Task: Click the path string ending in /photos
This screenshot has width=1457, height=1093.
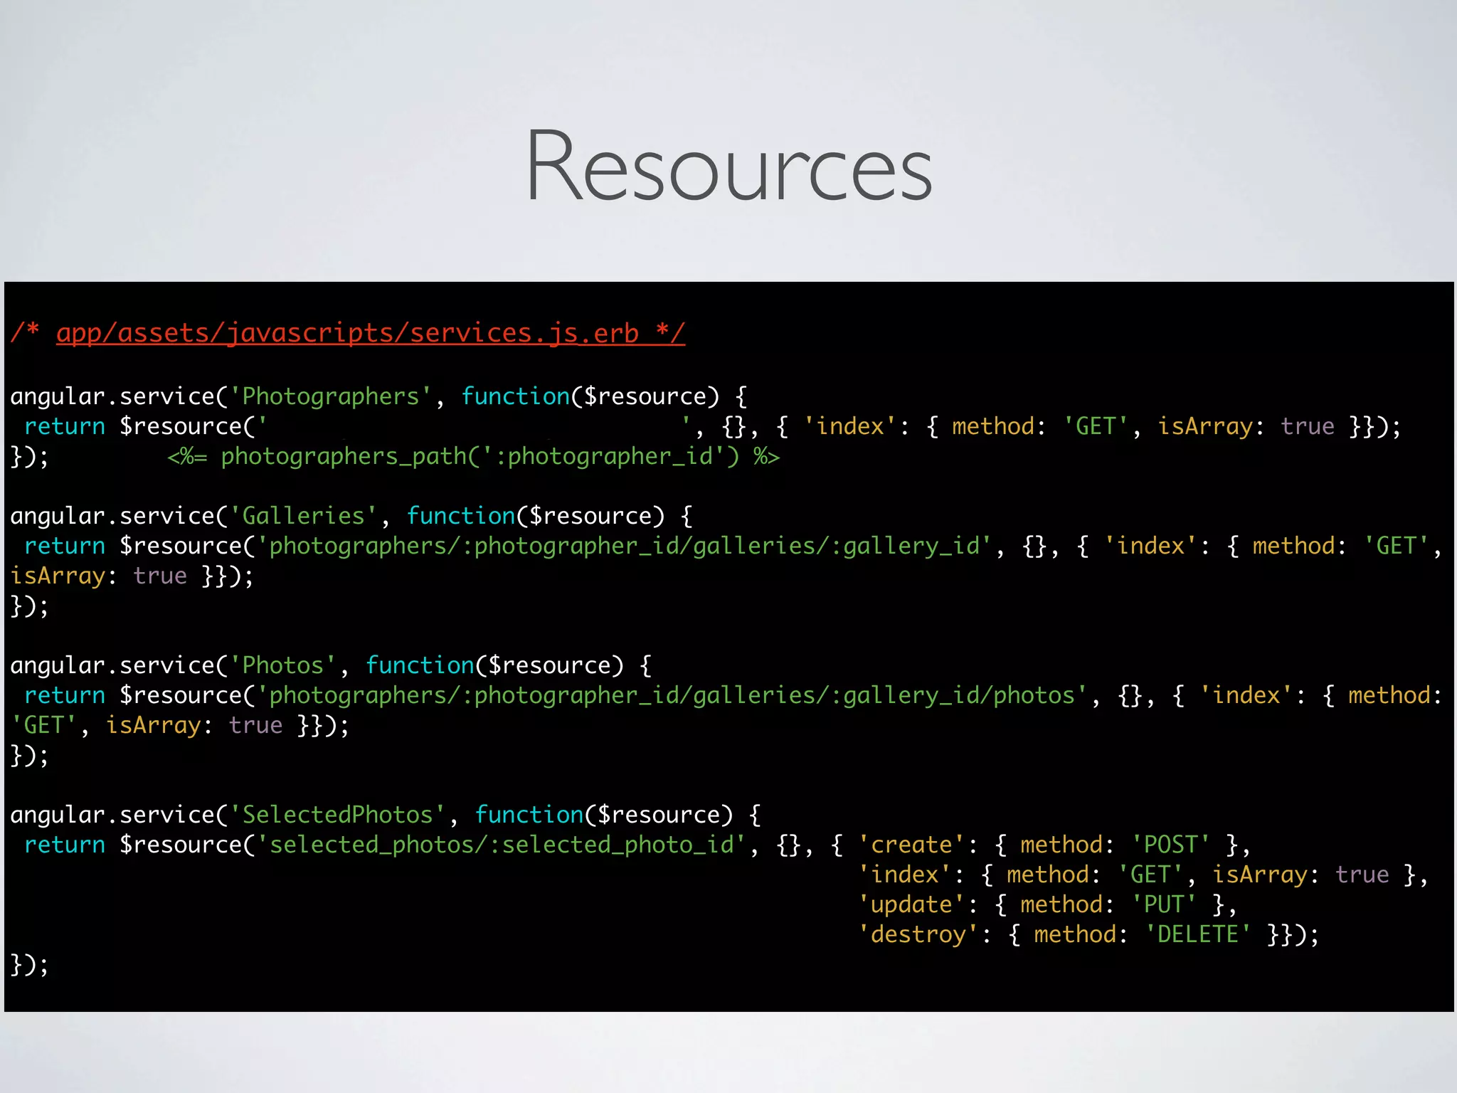Action: click(x=672, y=695)
